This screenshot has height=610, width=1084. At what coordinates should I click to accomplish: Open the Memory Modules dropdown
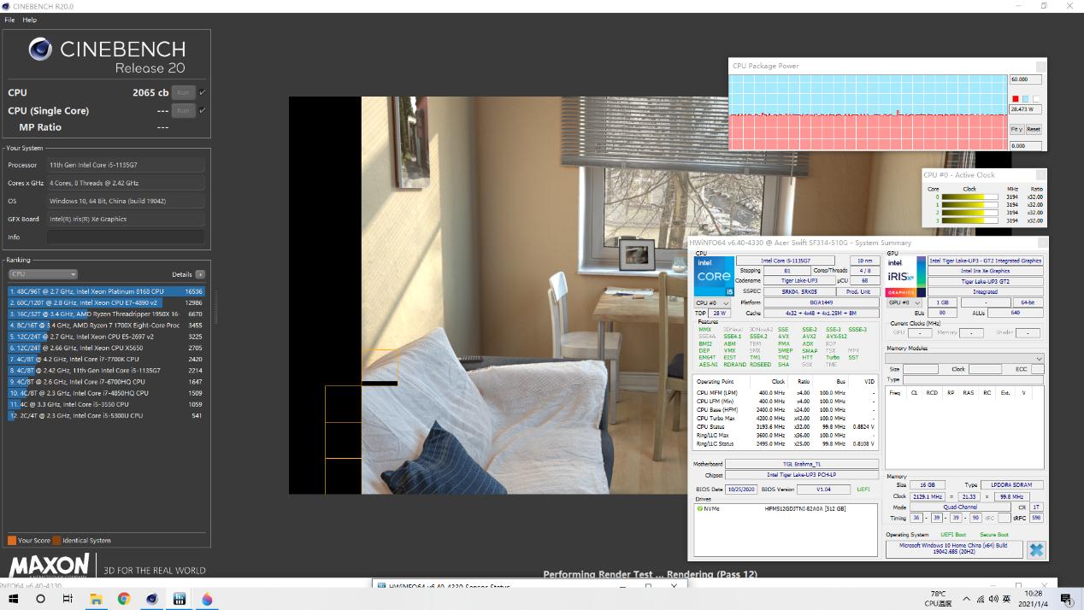point(964,359)
